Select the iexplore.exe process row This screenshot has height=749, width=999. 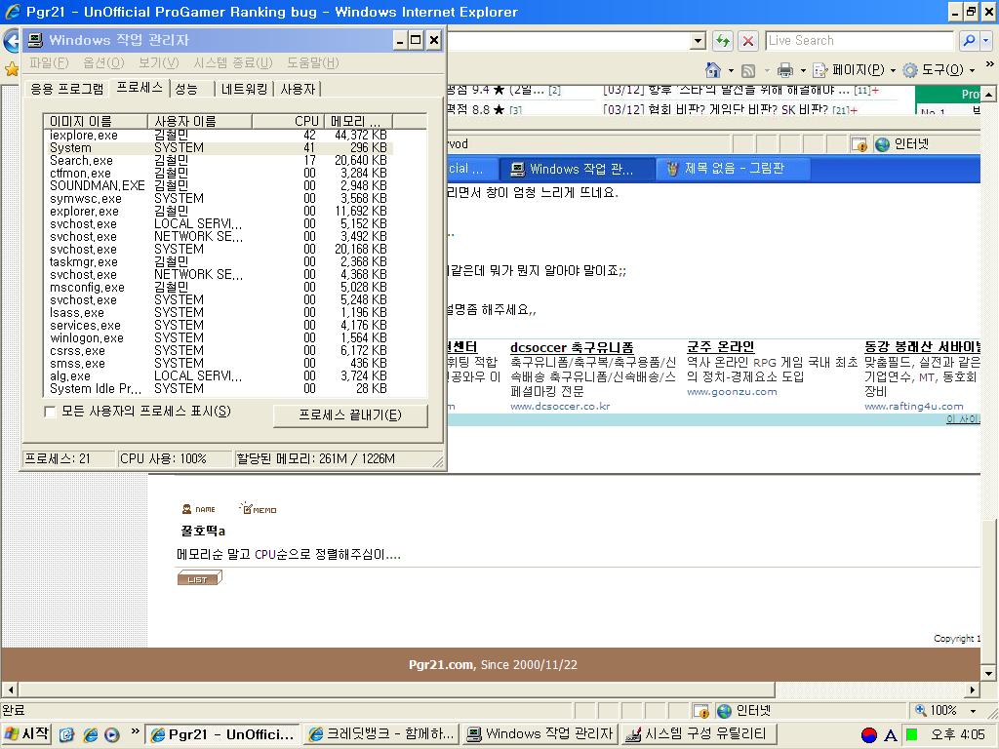218,135
